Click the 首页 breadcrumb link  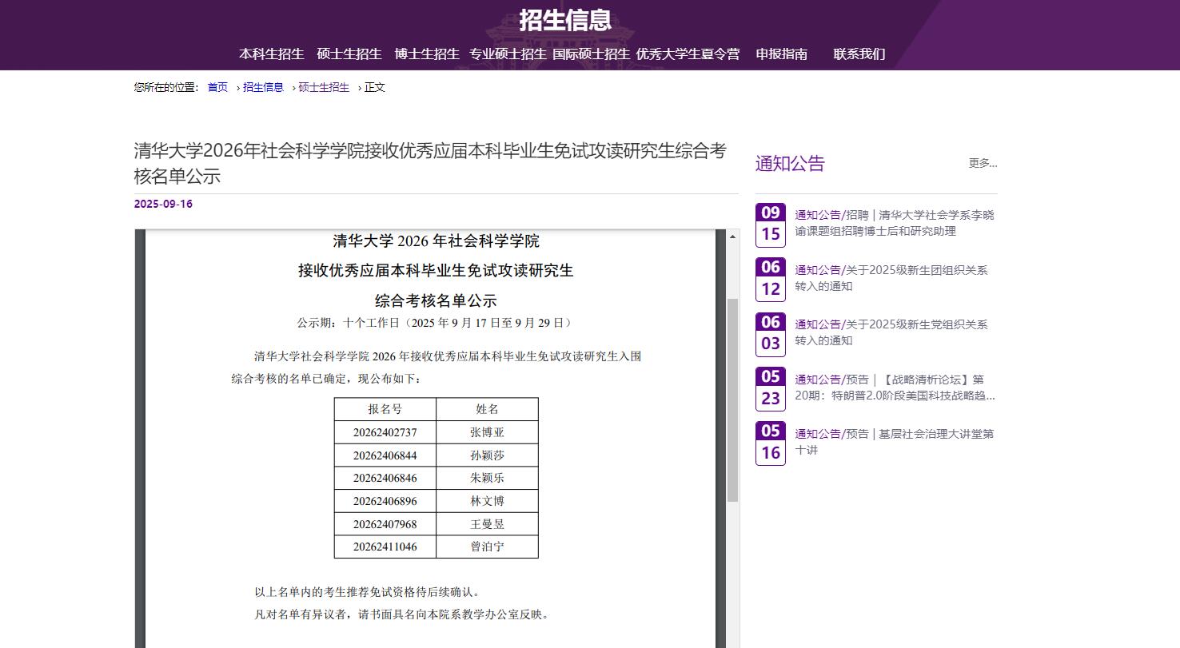click(x=217, y=88)
